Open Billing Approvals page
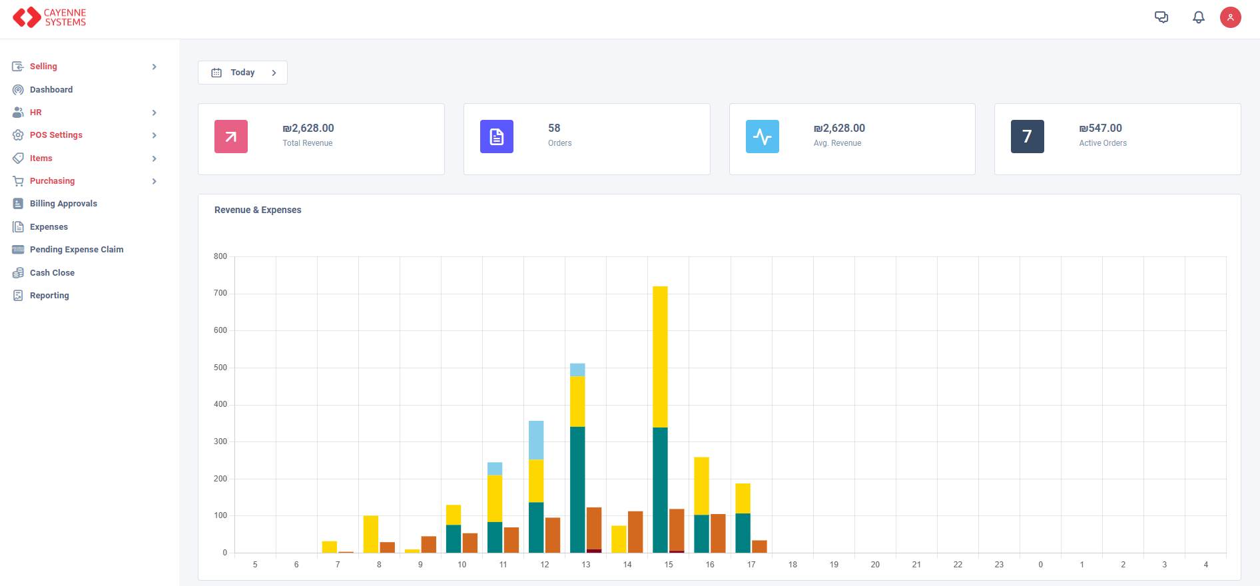The height and width of the screenshot is (586, 1260). coord(63,204)
